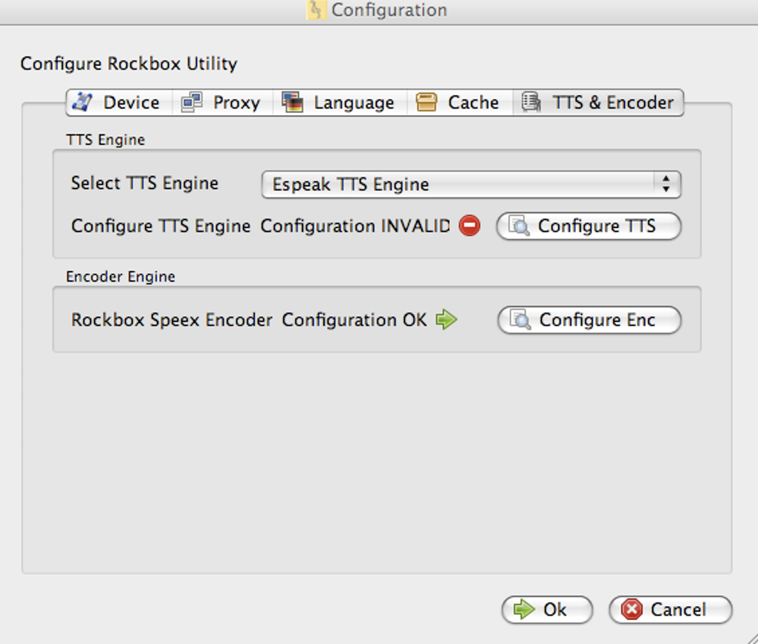The width and height of the screenshot is (758, 644).
Task: Click the Device tab icon
Action: tap(82, 103)
